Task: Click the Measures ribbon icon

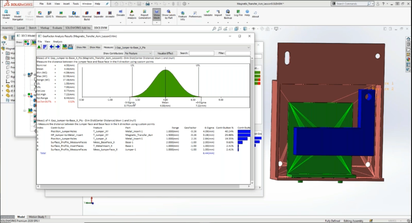Action: click(61, 14)
